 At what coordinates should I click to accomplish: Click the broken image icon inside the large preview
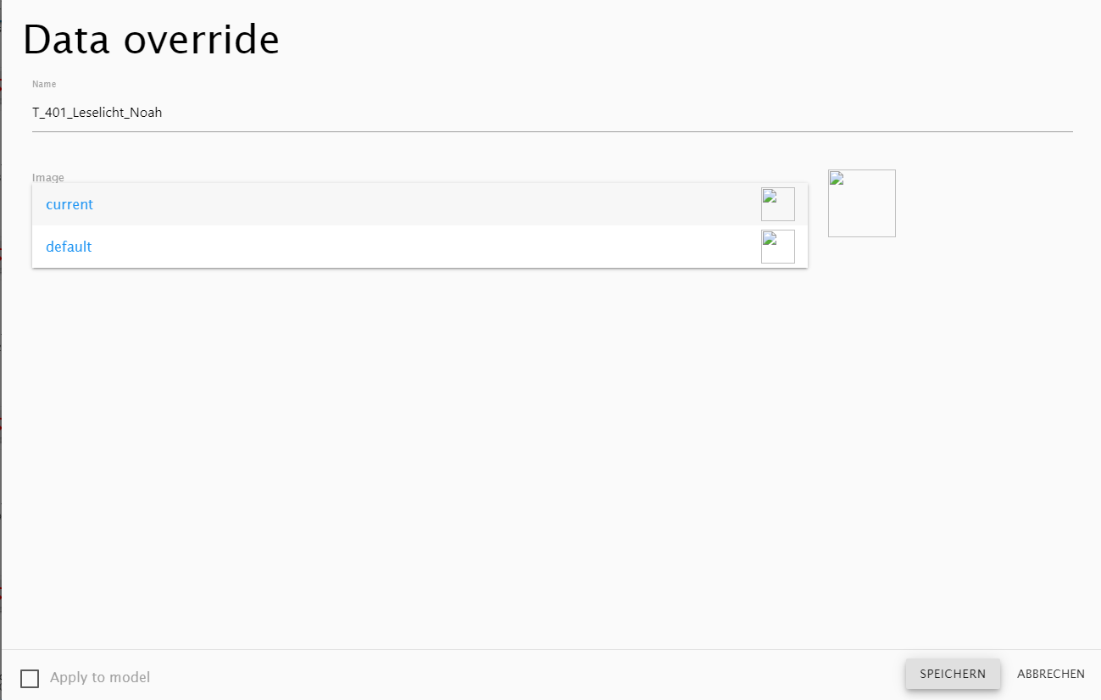point(837,179)
